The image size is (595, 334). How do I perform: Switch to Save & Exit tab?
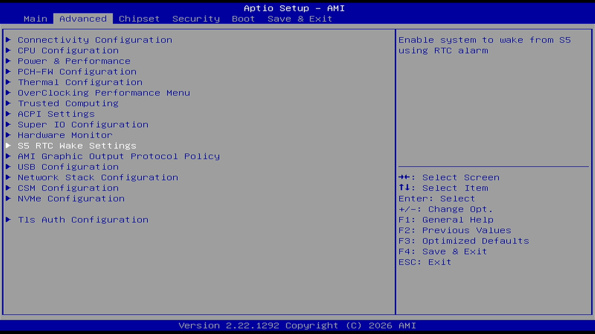(300, 19)
